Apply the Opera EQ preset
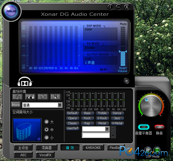 pyautogui.click(x=72, y=118)
